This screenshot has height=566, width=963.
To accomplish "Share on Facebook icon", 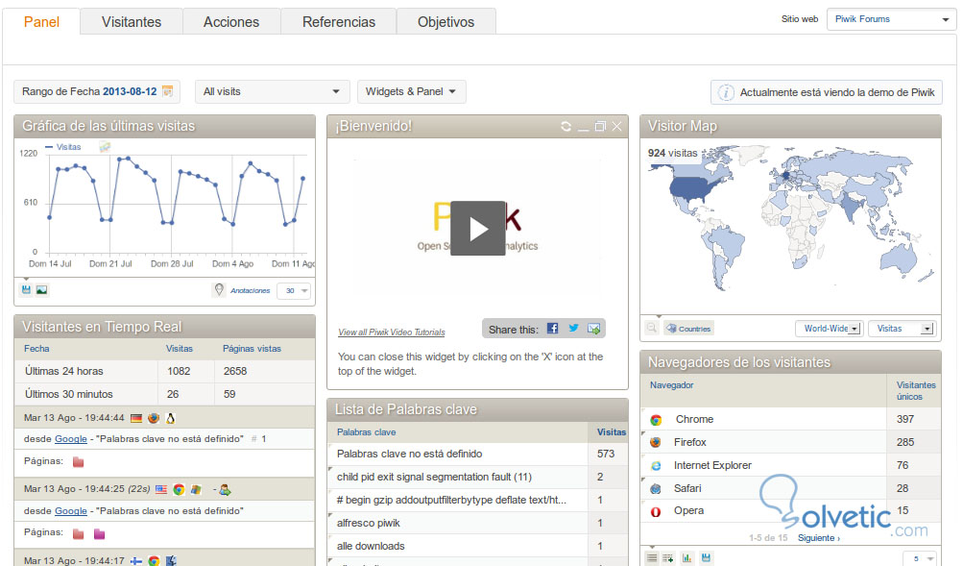I will click(x=553, y=329).
